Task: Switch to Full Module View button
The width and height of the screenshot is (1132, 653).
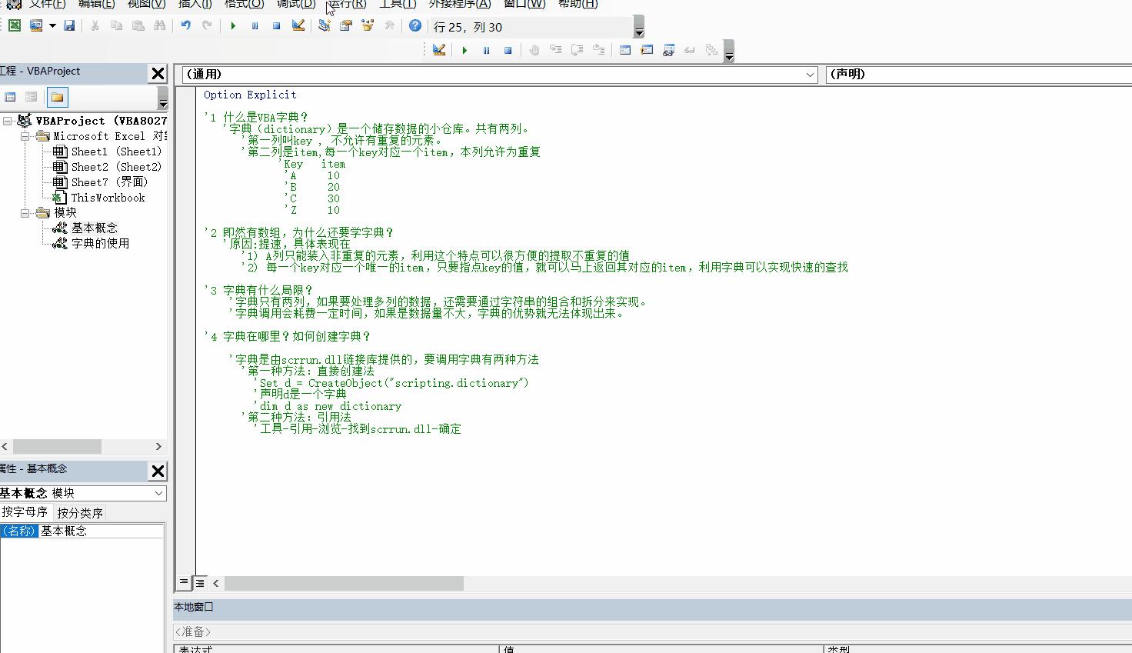Action: (200, 583)
